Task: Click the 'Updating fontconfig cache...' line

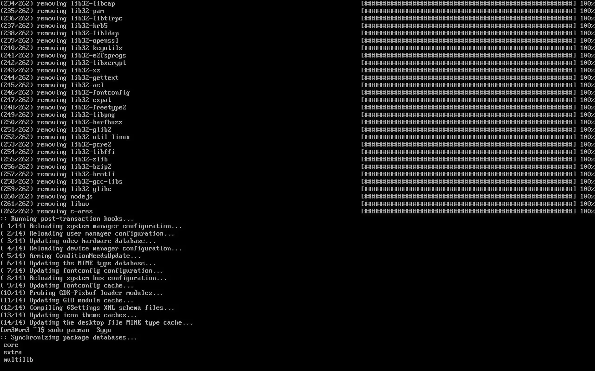Action: (x=67, y=286)
